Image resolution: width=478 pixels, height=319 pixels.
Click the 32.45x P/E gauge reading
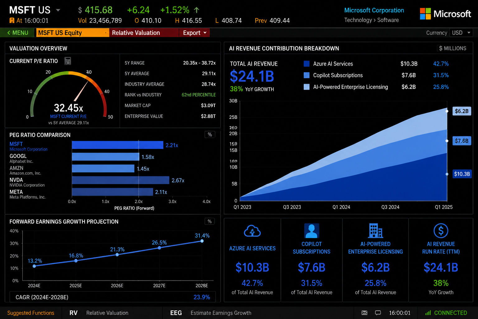pyautogui.click(x=68, y=108)
